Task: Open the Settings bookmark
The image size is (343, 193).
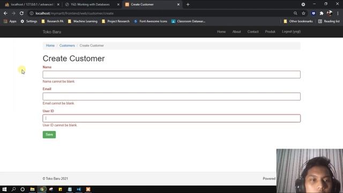Action: (29, 21)
